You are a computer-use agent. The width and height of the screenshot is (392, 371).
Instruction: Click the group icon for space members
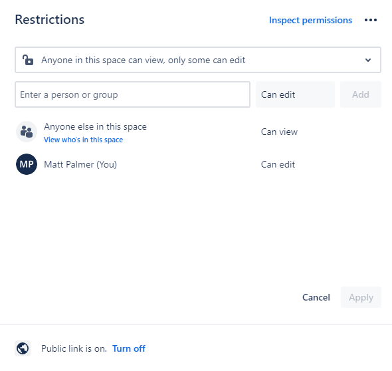point(27,132)
